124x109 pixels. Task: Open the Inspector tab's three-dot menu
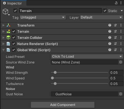[x=121, y=3]
